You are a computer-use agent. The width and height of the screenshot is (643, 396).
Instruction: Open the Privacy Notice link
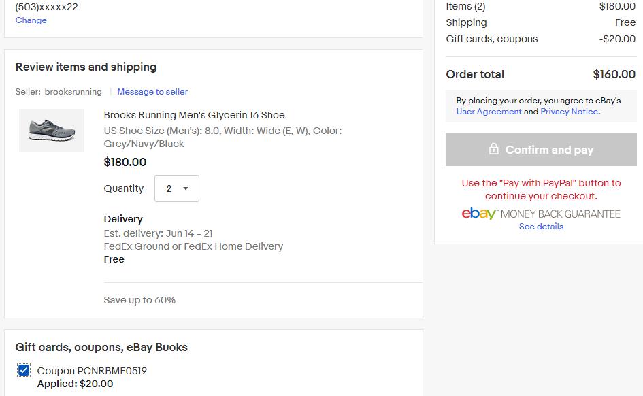click(x=570, y=112)
